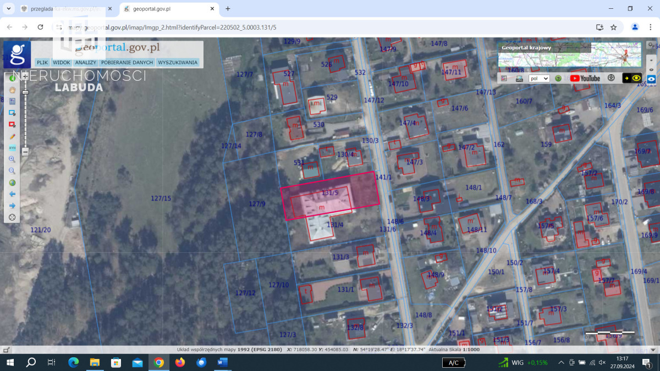Click the magnifier zoom-in tool

(12, 159)
